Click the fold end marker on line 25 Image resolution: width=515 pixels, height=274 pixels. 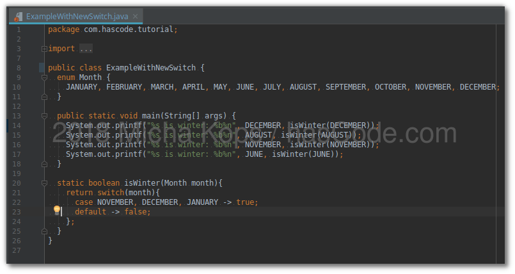44,231
